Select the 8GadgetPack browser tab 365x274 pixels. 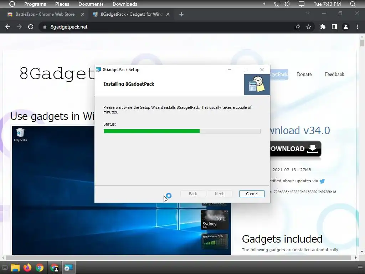pos(131,14)
